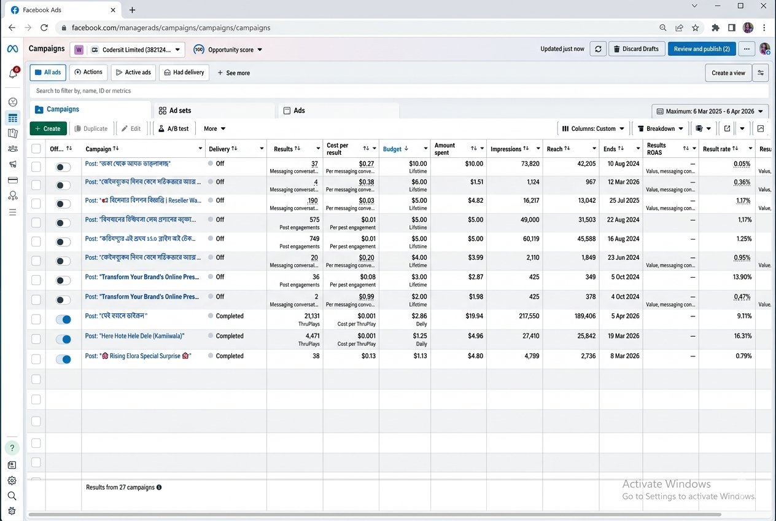Open Help question mark icon
This screenshot has height=521, width=776.
[12, 448]
